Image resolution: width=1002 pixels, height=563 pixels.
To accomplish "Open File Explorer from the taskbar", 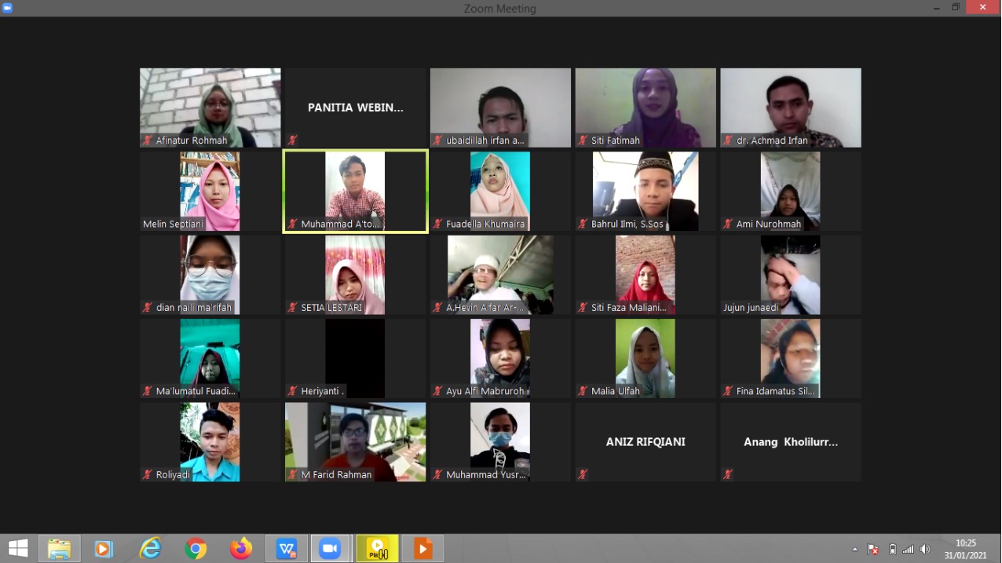I will pos(60,549).
